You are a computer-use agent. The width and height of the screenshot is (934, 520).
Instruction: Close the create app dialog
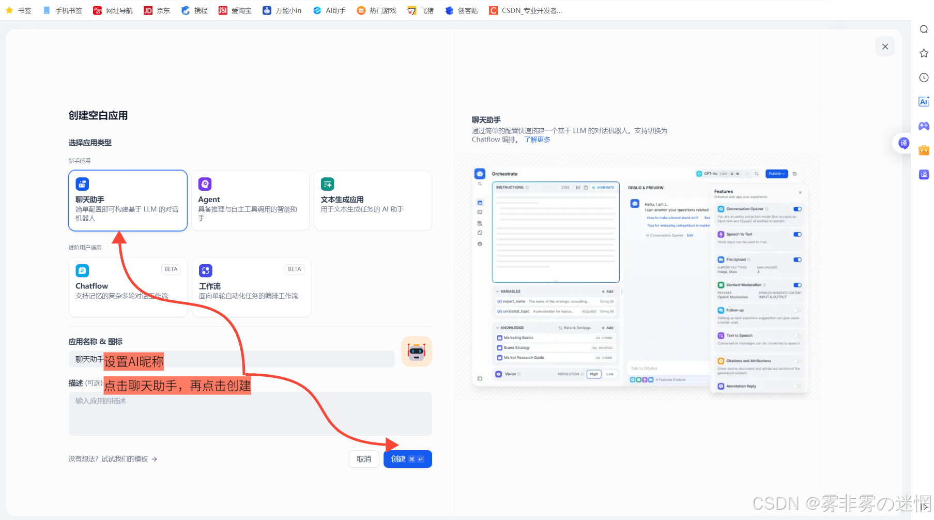coord(885,47)
